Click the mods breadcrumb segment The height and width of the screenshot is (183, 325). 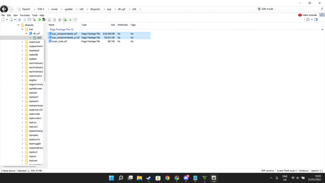point(54,9)
